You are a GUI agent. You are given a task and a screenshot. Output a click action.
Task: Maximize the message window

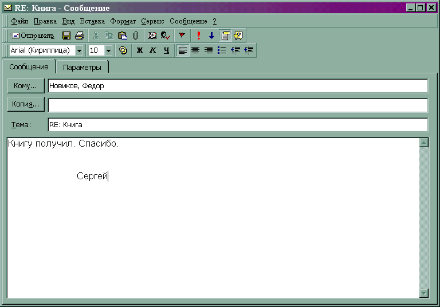pyautogui.click(x=420, y=7)
